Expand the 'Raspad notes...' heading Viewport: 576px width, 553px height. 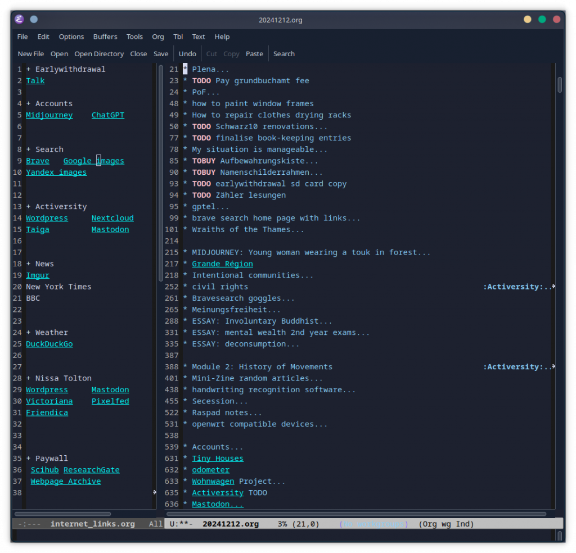coord(227,413)
